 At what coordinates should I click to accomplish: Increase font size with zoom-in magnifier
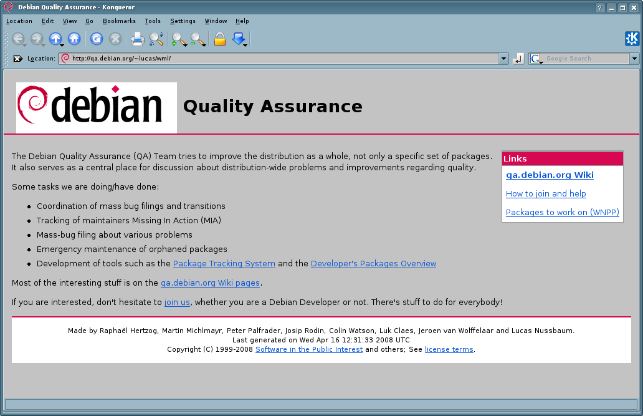pyautogui.click(x=179, y=39)
